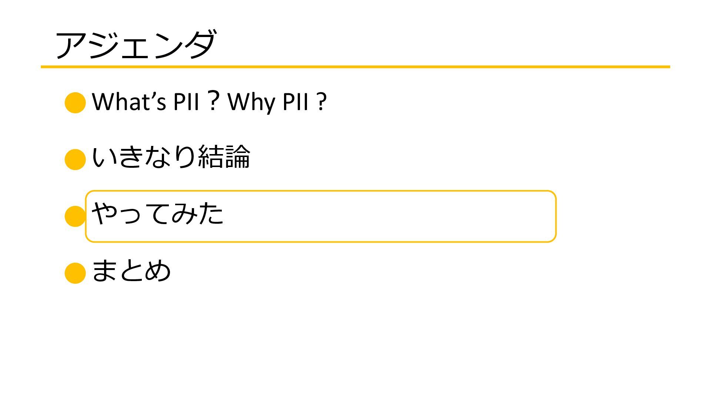Click the first character ア of the title
Screen dimensions: 711x400
(x=70, y=45)
